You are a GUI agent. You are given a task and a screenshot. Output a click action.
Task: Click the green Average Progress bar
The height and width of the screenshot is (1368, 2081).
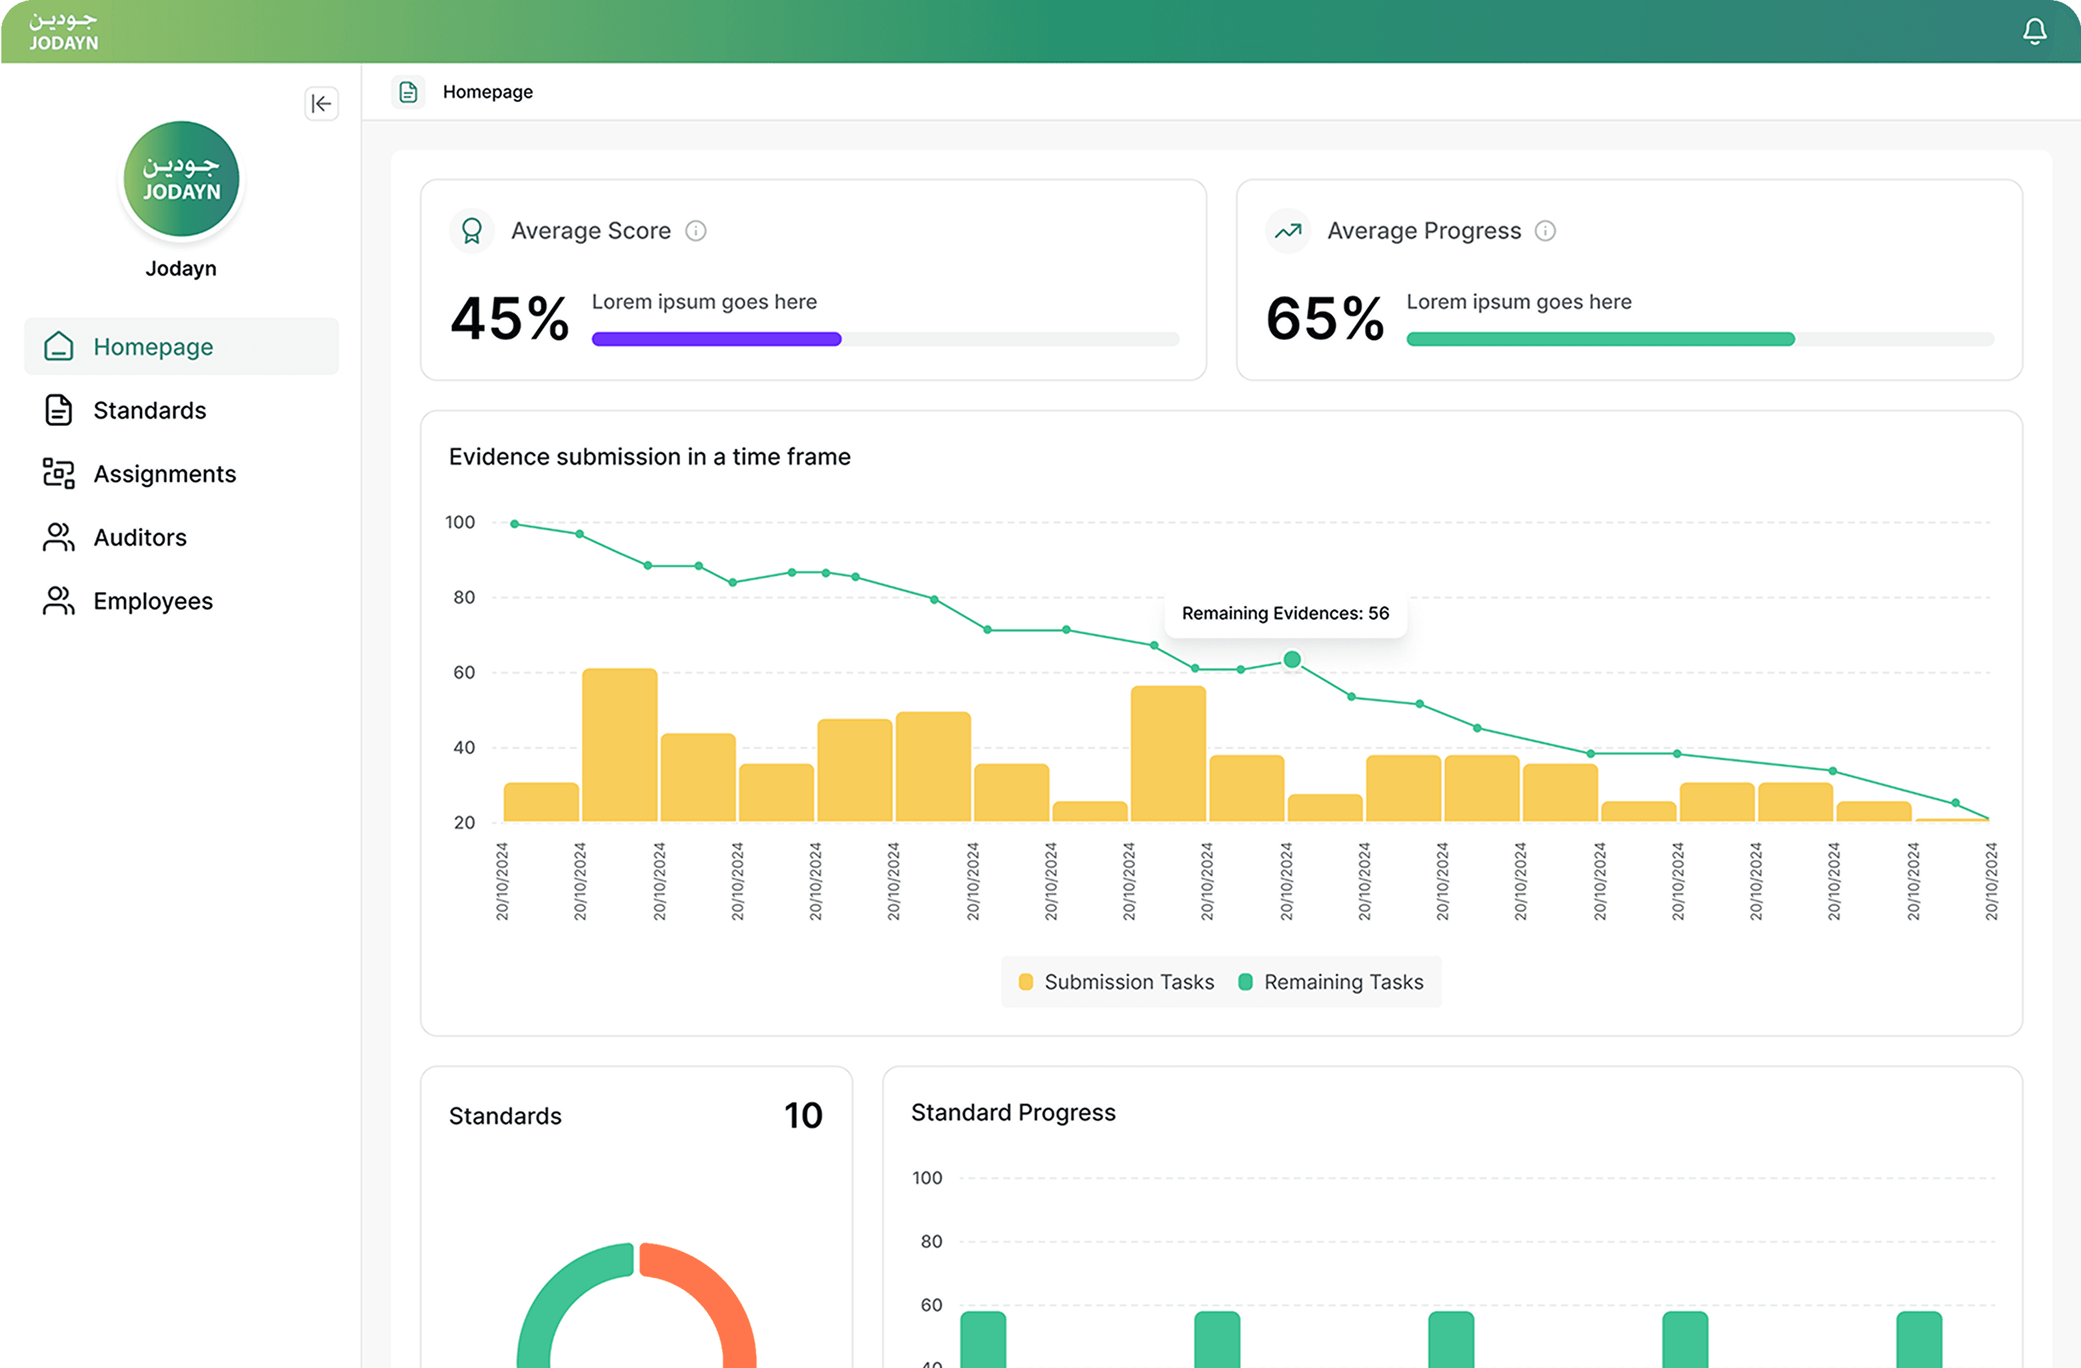point(1600,339)
